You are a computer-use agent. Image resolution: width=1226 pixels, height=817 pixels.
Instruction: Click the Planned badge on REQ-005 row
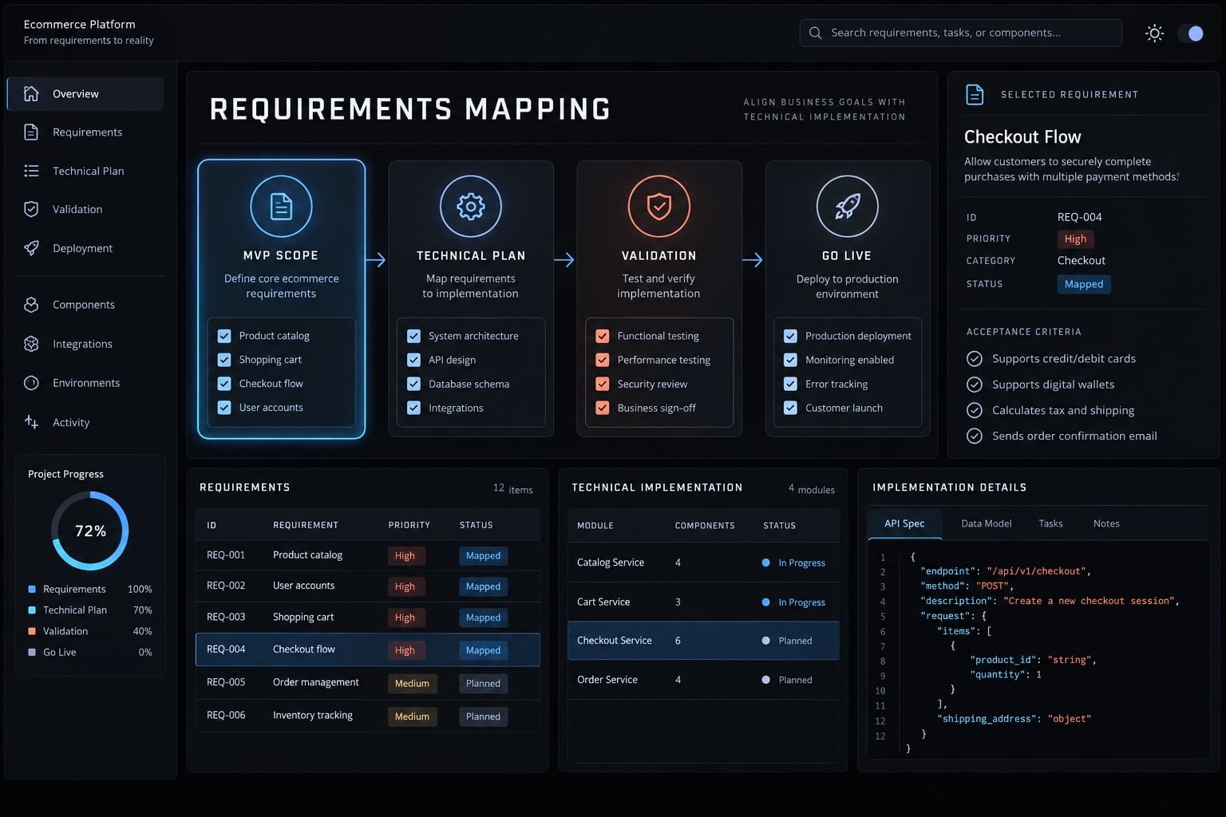(x=483, y=683)
